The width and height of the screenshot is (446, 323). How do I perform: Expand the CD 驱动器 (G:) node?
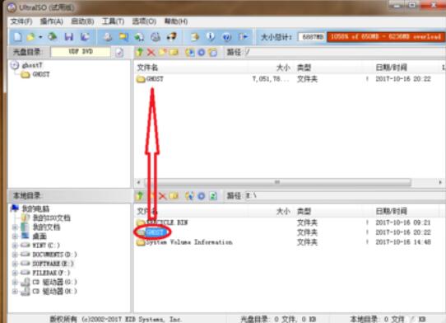15,282
